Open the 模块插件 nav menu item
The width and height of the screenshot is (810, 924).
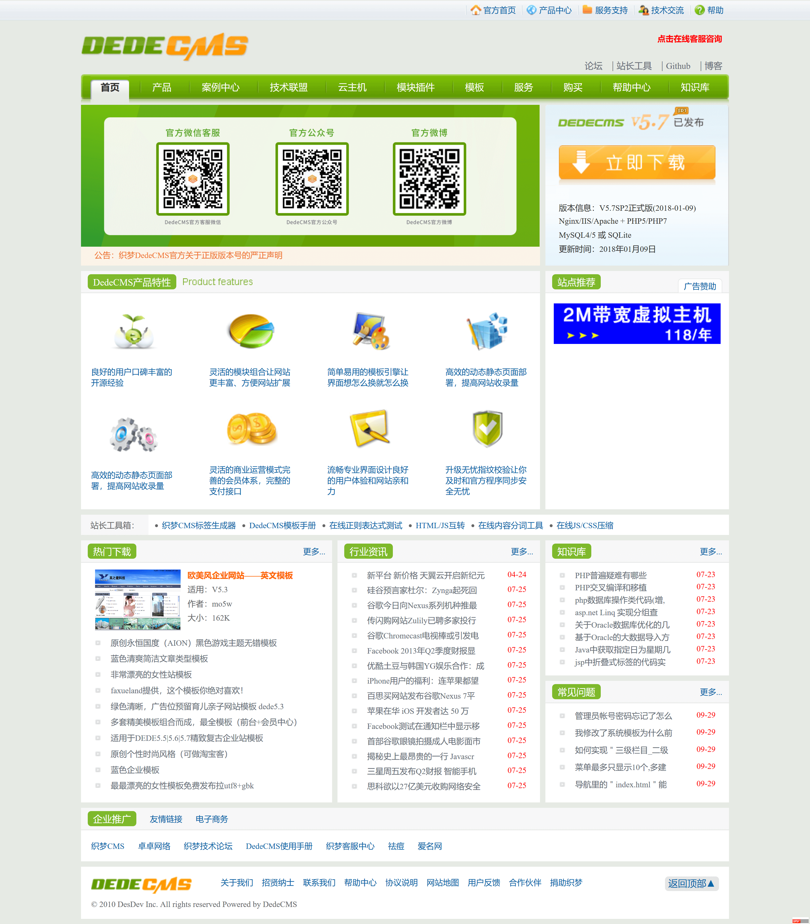[x=416, y=88]
